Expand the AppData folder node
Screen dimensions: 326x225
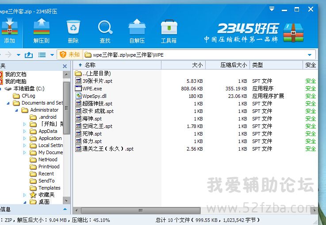pos(25,132)
